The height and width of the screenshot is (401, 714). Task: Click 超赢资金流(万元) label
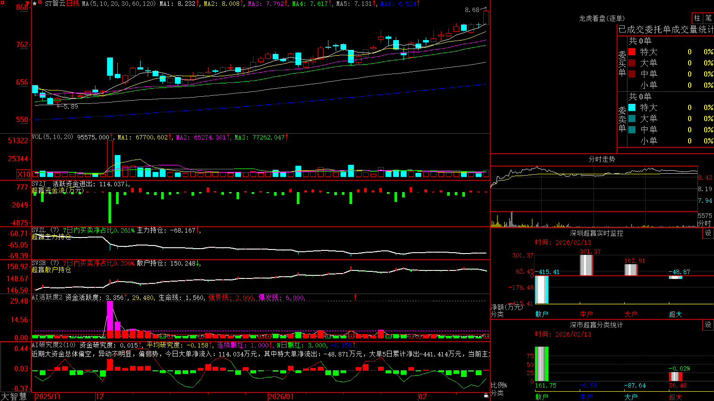pos(58,191)
